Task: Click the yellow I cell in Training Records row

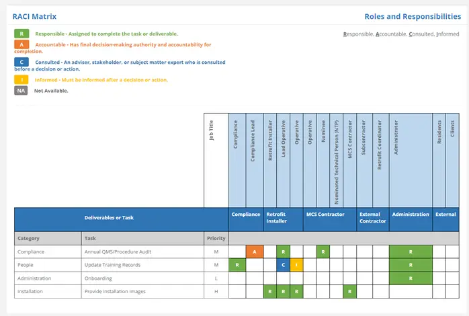Action: [x=296, y=265]
